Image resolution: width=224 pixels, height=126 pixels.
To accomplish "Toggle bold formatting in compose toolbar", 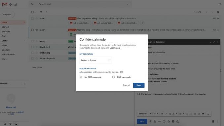I will [x=162, y=114].
